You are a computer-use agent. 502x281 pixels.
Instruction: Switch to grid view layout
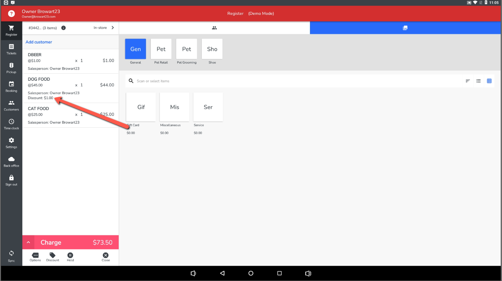[489, 81]
